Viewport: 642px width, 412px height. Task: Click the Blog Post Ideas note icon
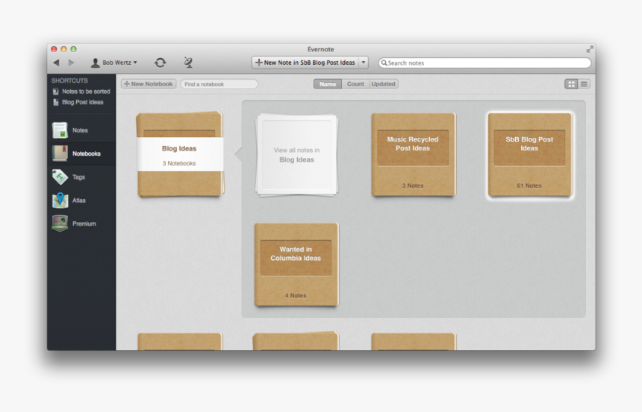pos(56,102)
